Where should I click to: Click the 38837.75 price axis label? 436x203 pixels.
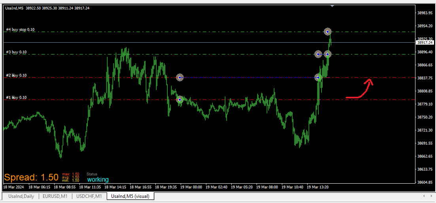[425, 78]
